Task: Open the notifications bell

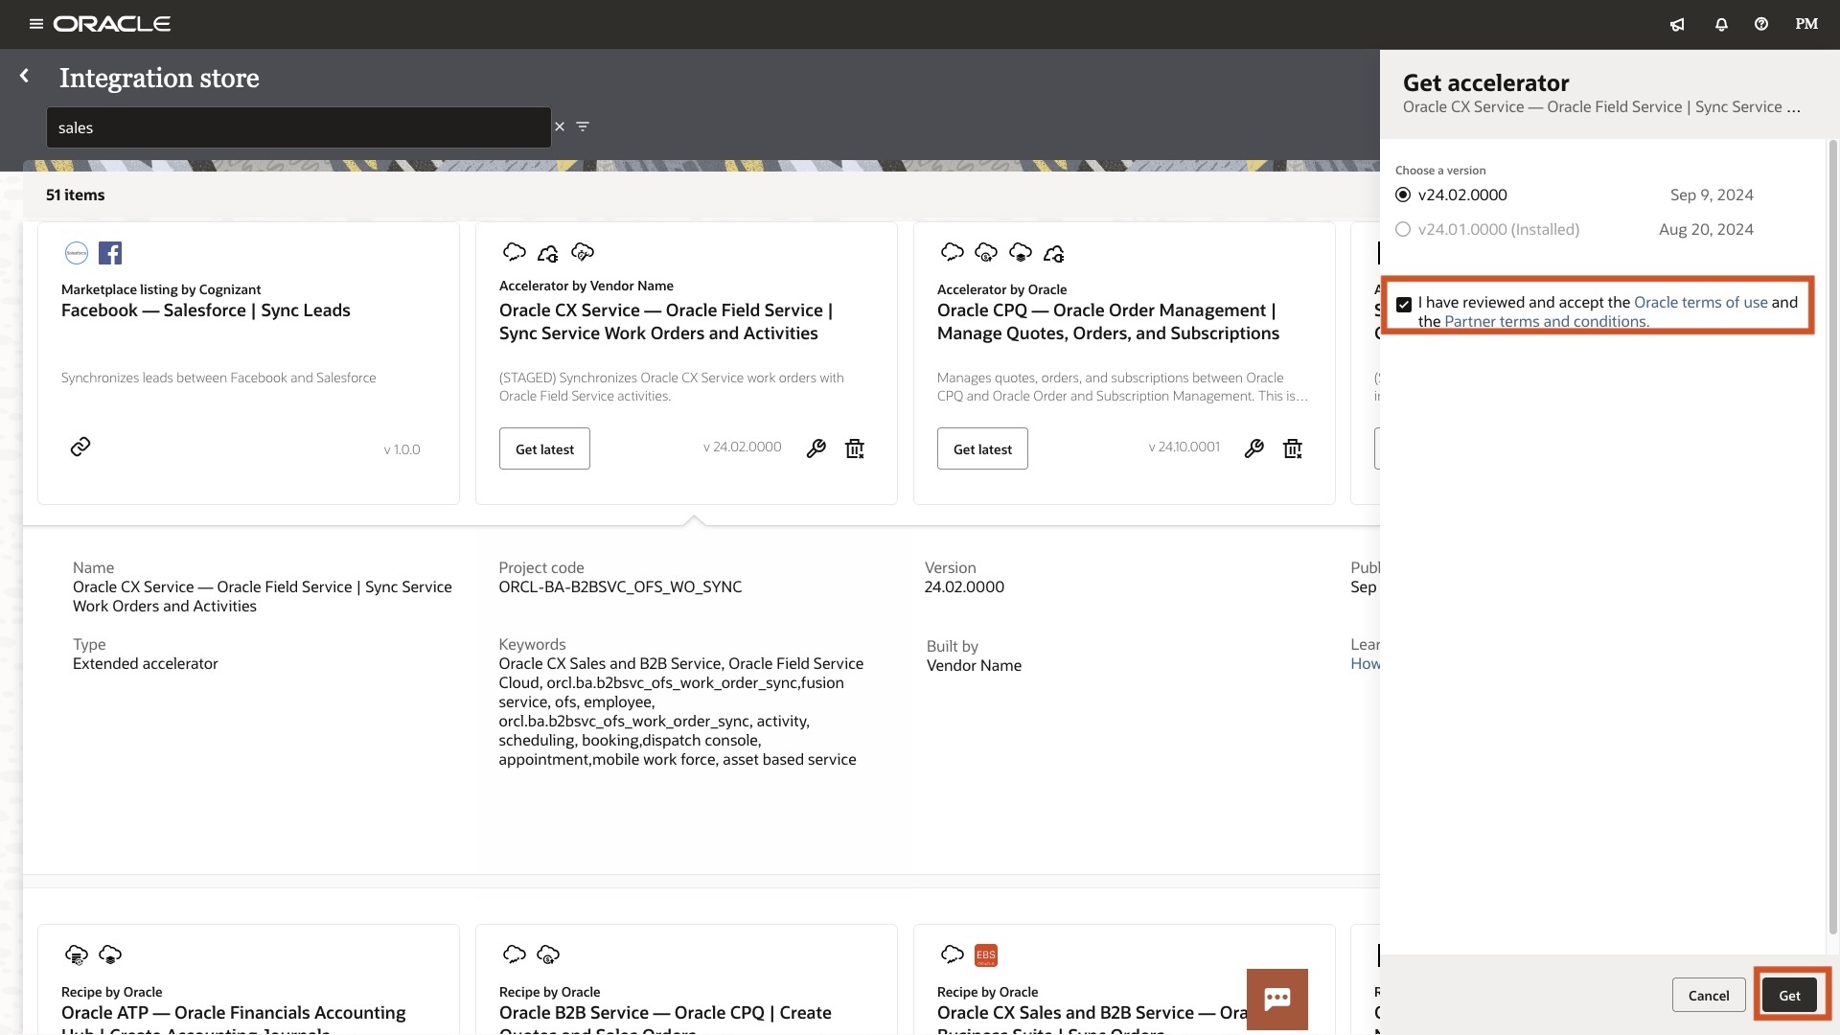Action: click(1721, 25)
